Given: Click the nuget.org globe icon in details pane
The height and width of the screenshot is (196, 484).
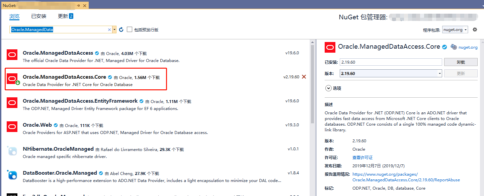Looking at the screenshot, I should pos(454,47).
